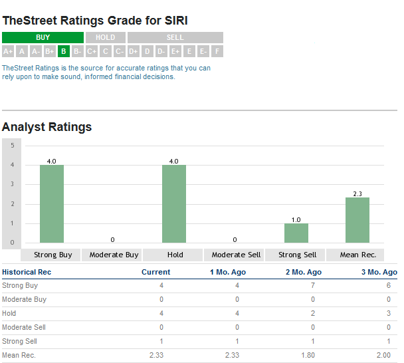Click the 2 Mo. Ago column header
The height and width of the screenshot is (363, 404).
pyautogui.click(x=304, y=272)
